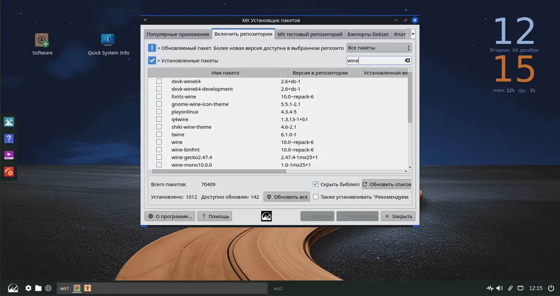560x296 pixels.
Task: Select the ws1 workspace label
Action: click(x=65, y=288)
